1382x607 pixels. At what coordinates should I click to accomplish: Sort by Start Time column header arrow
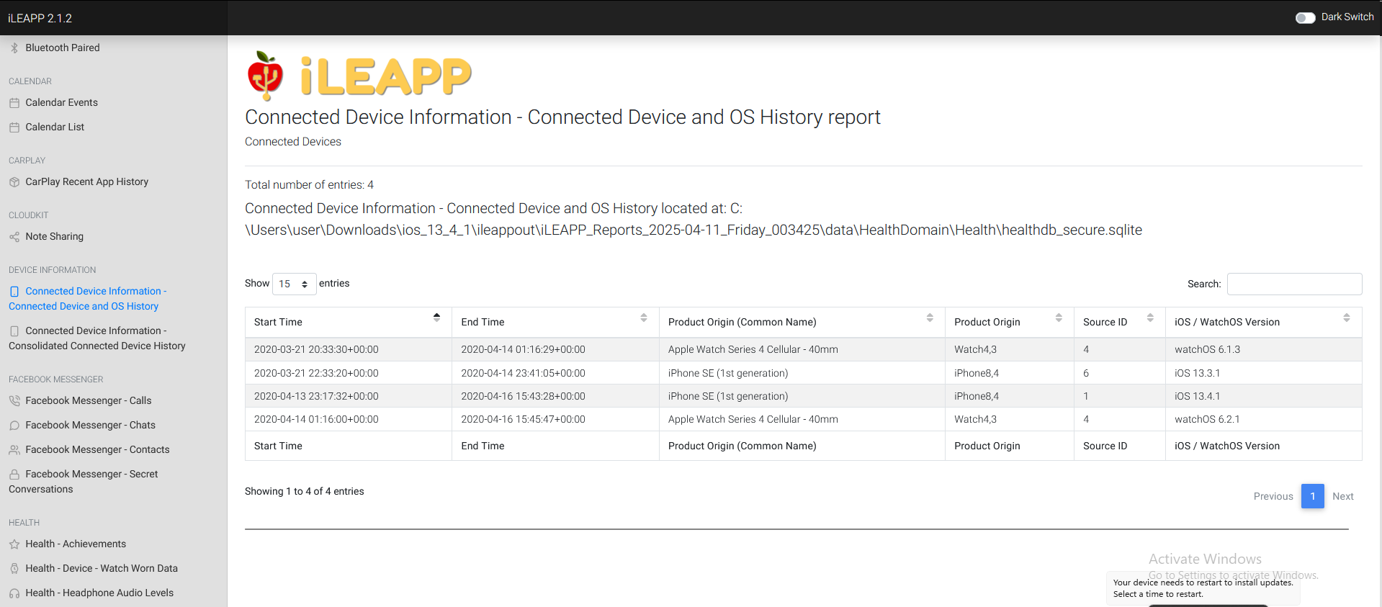[x=436, y=318]
